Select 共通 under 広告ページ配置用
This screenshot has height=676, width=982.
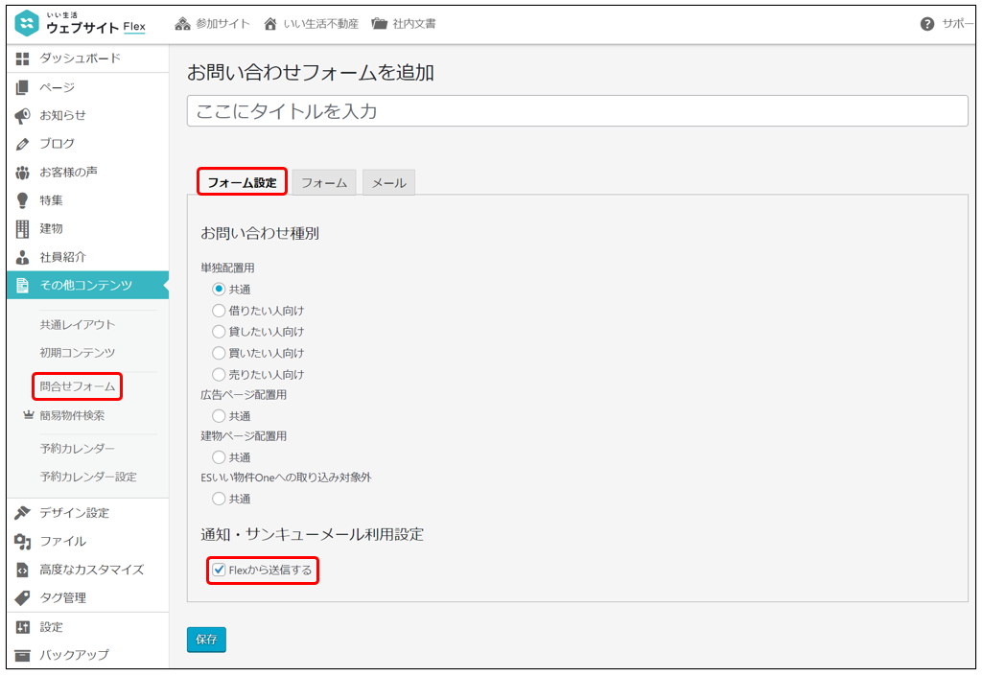(x=219, y=416)
